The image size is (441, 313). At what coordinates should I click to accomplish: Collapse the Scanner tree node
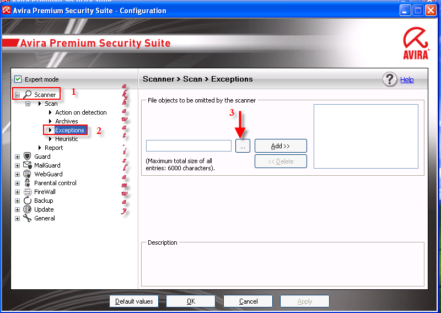(18, 95)
